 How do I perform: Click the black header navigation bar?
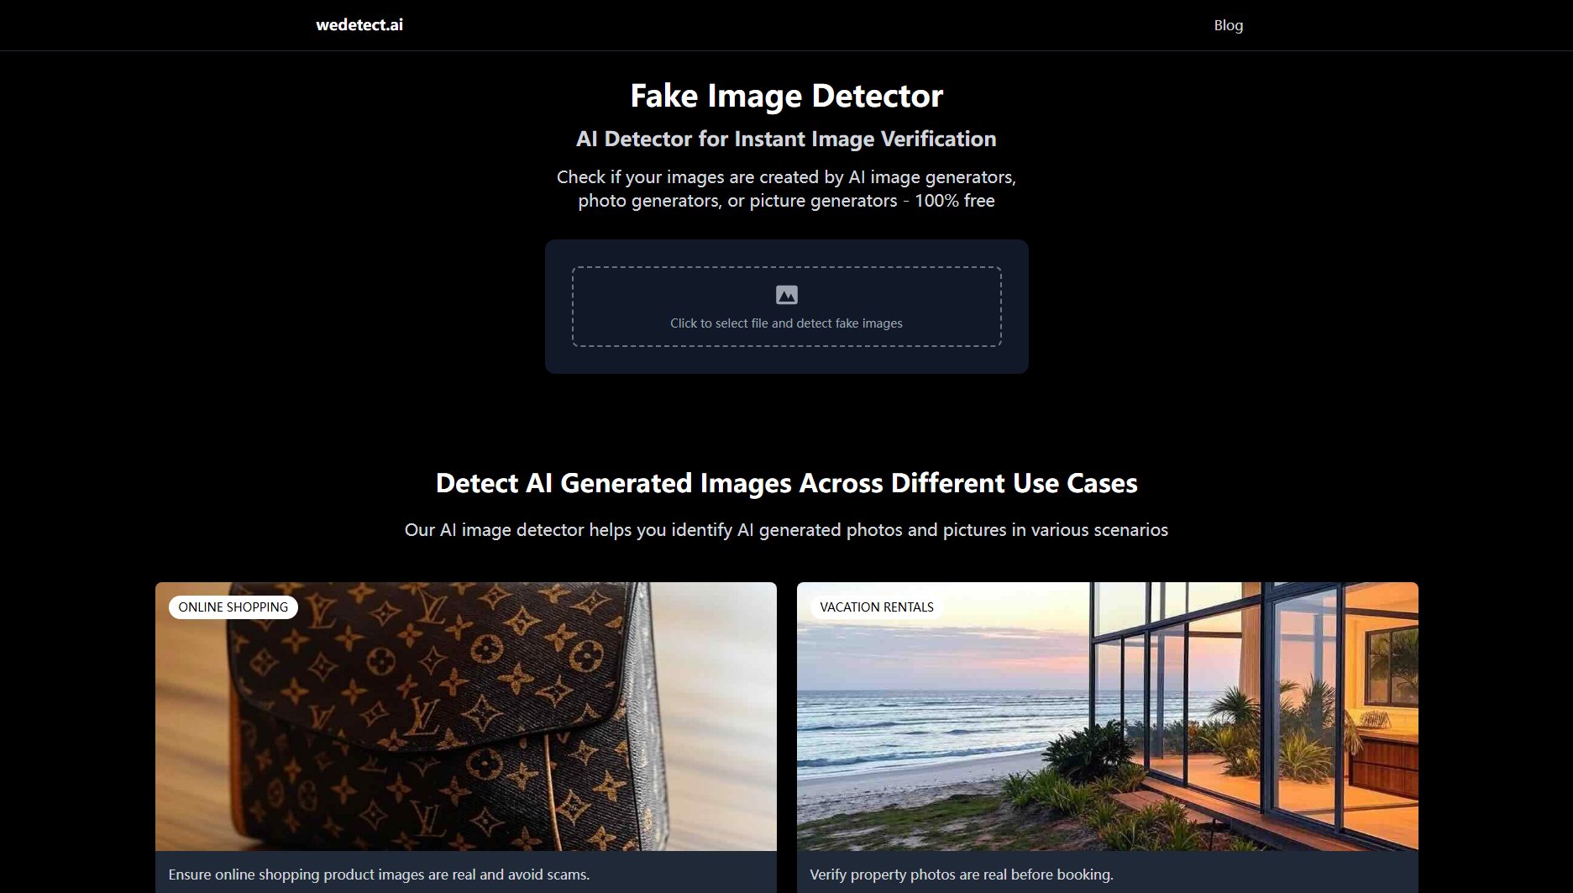pyautogui.click(x=756, y=24)
